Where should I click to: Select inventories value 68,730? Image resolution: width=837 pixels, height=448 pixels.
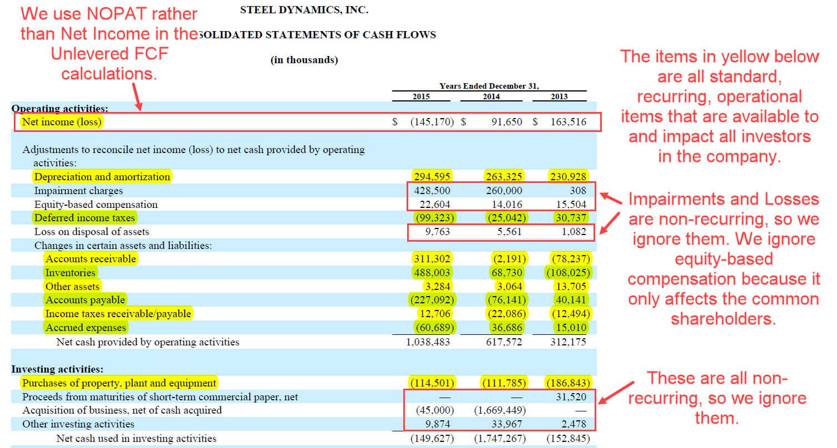click(x=507, y=273)
